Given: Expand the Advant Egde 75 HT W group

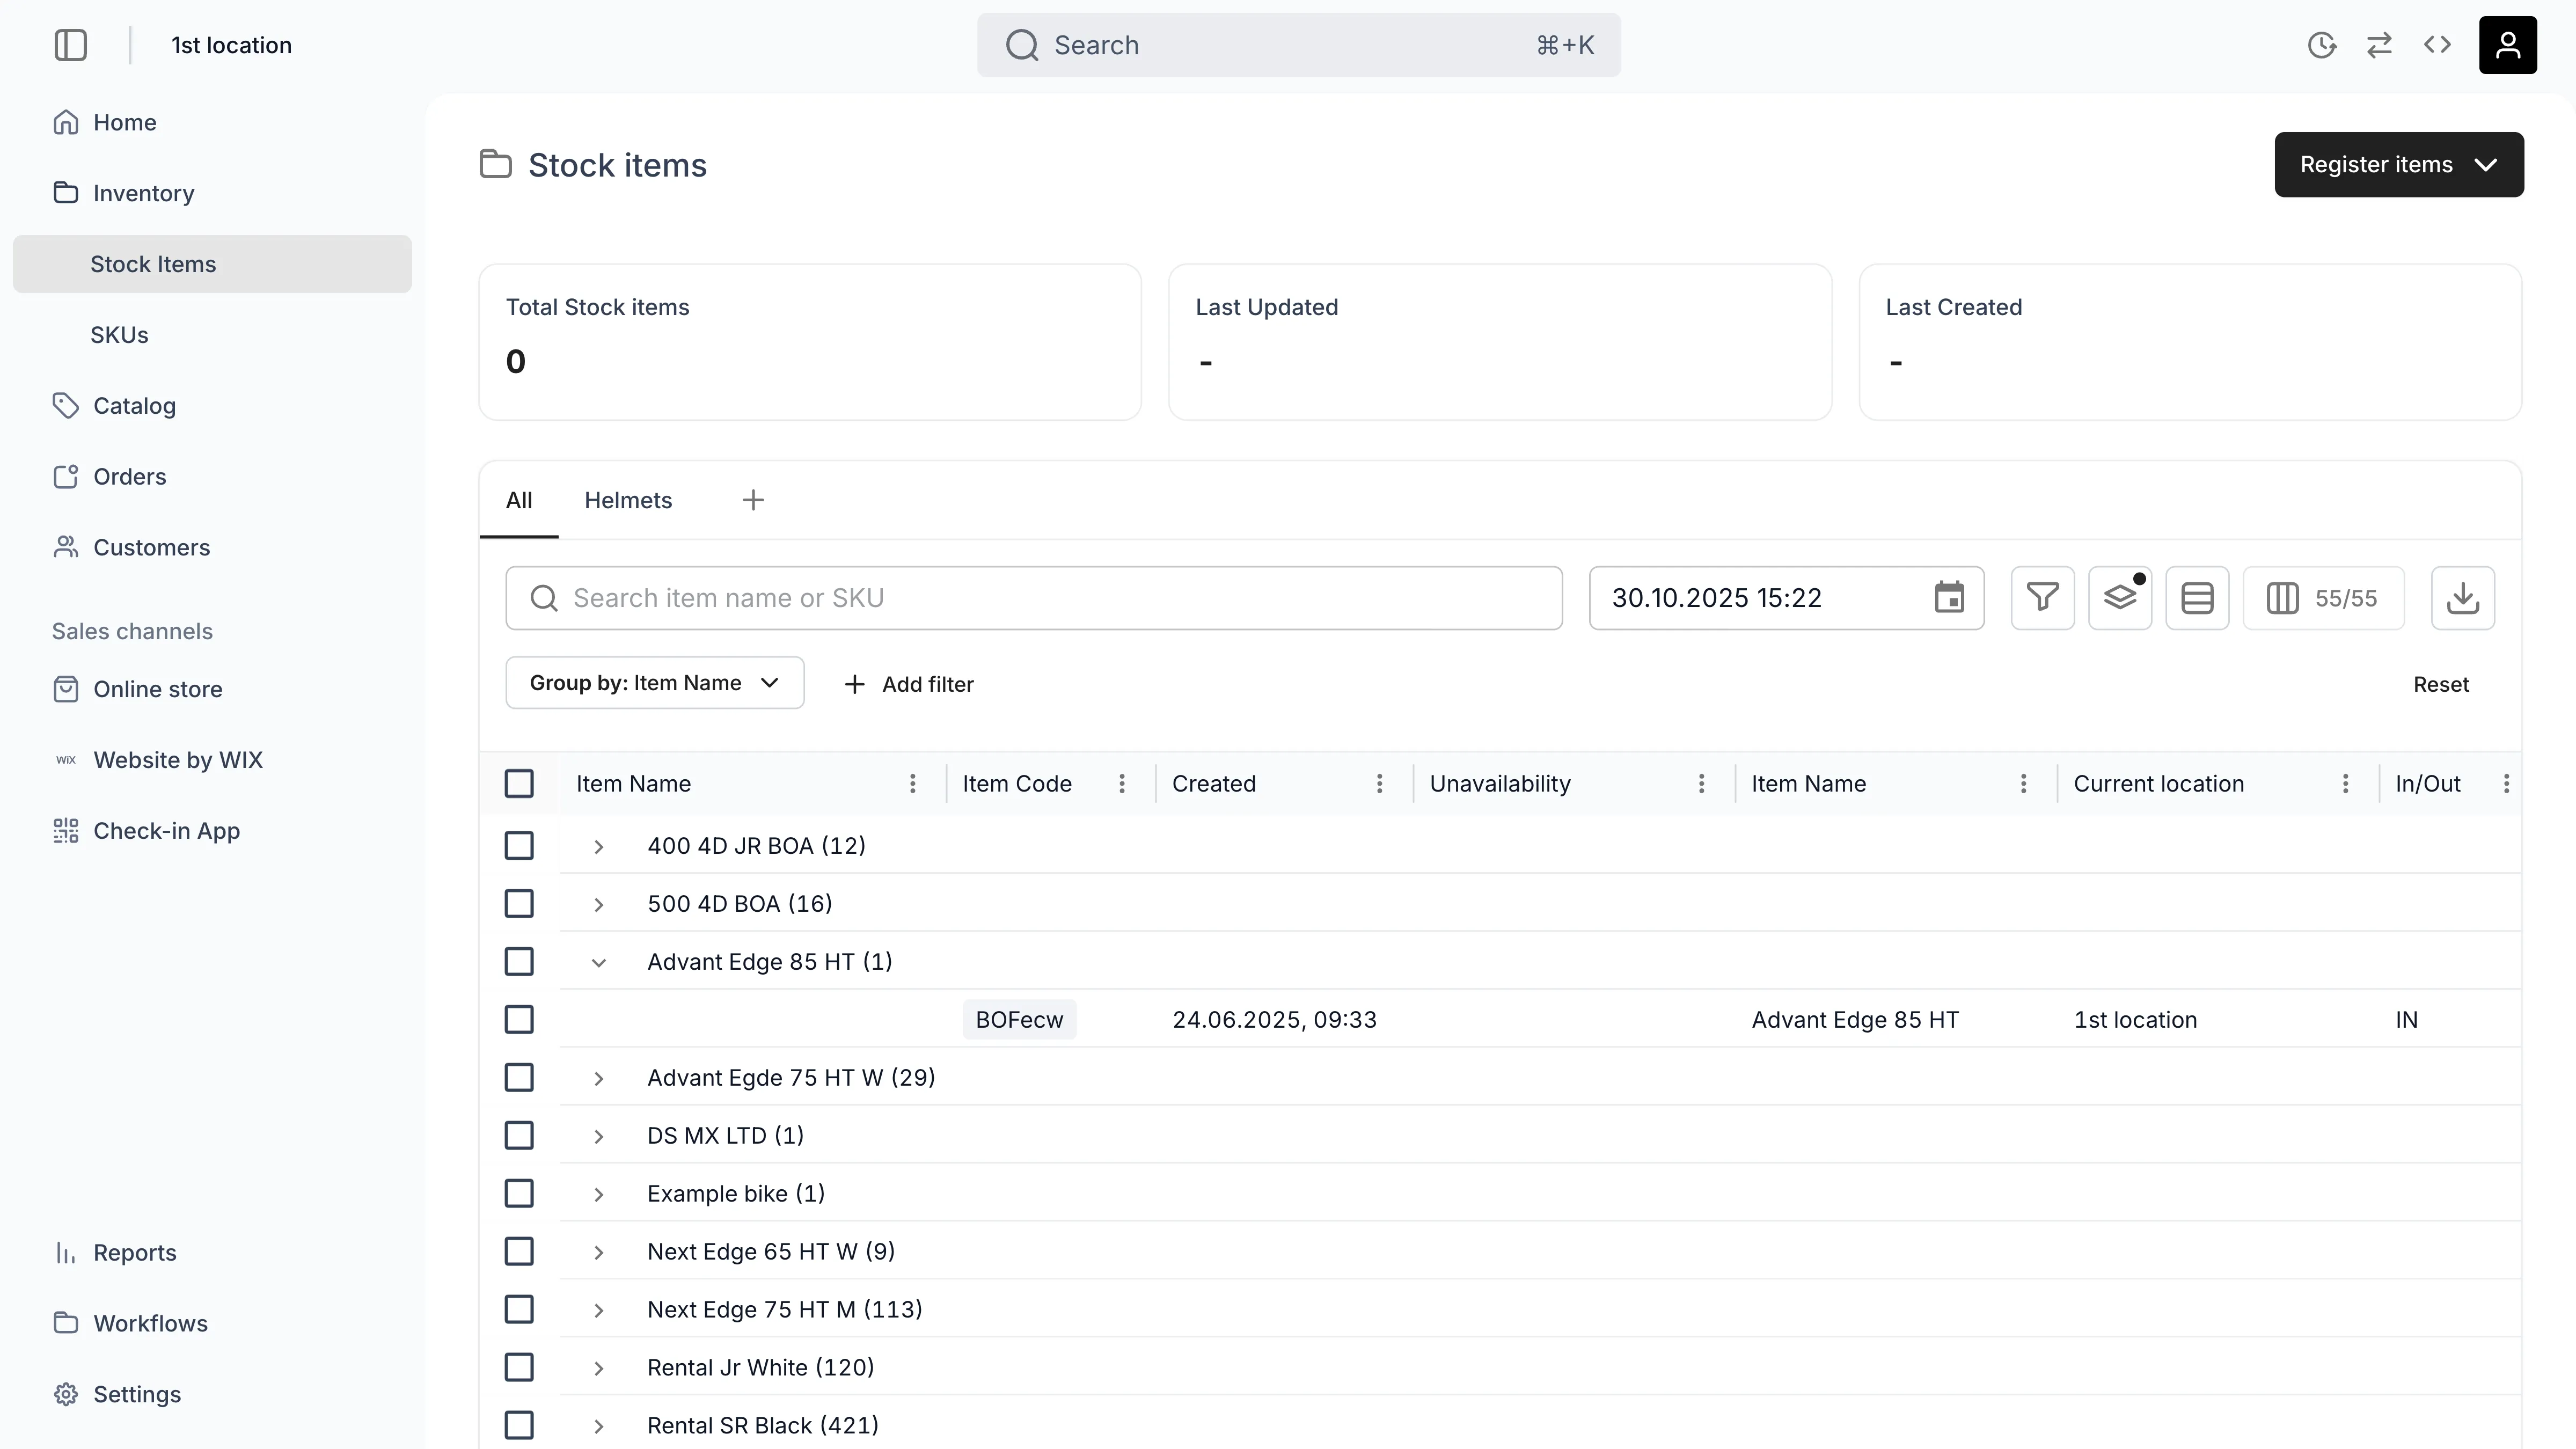Looking at the screenshot, I should pos(599,1079).
